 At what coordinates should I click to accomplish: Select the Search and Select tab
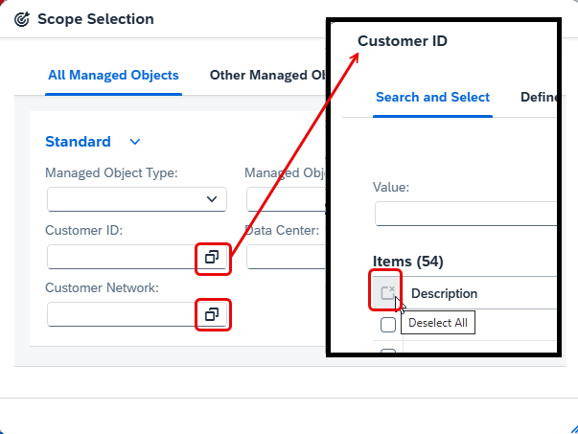tap(432, 98)
